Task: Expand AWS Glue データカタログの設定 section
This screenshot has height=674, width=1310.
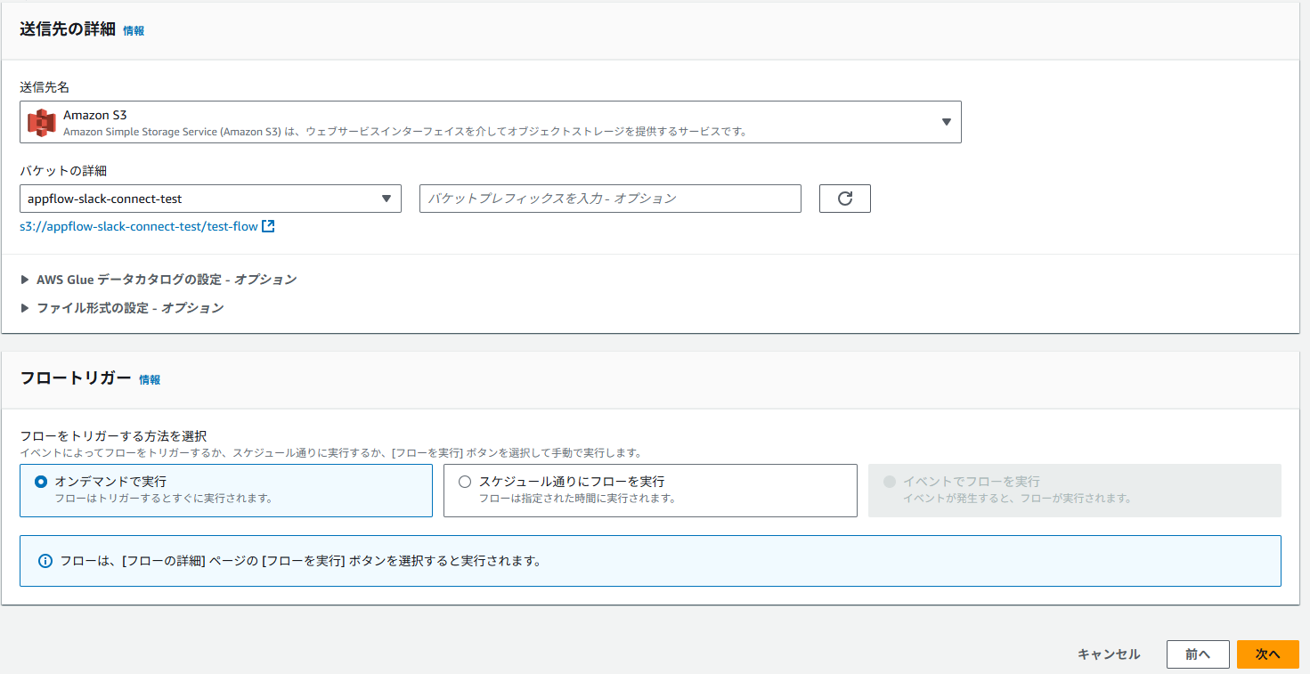Action: click(159, 280)
